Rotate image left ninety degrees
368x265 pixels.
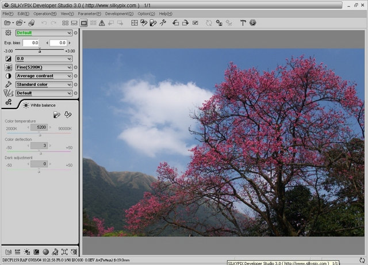pyautogui.click(x=175, y=23)
